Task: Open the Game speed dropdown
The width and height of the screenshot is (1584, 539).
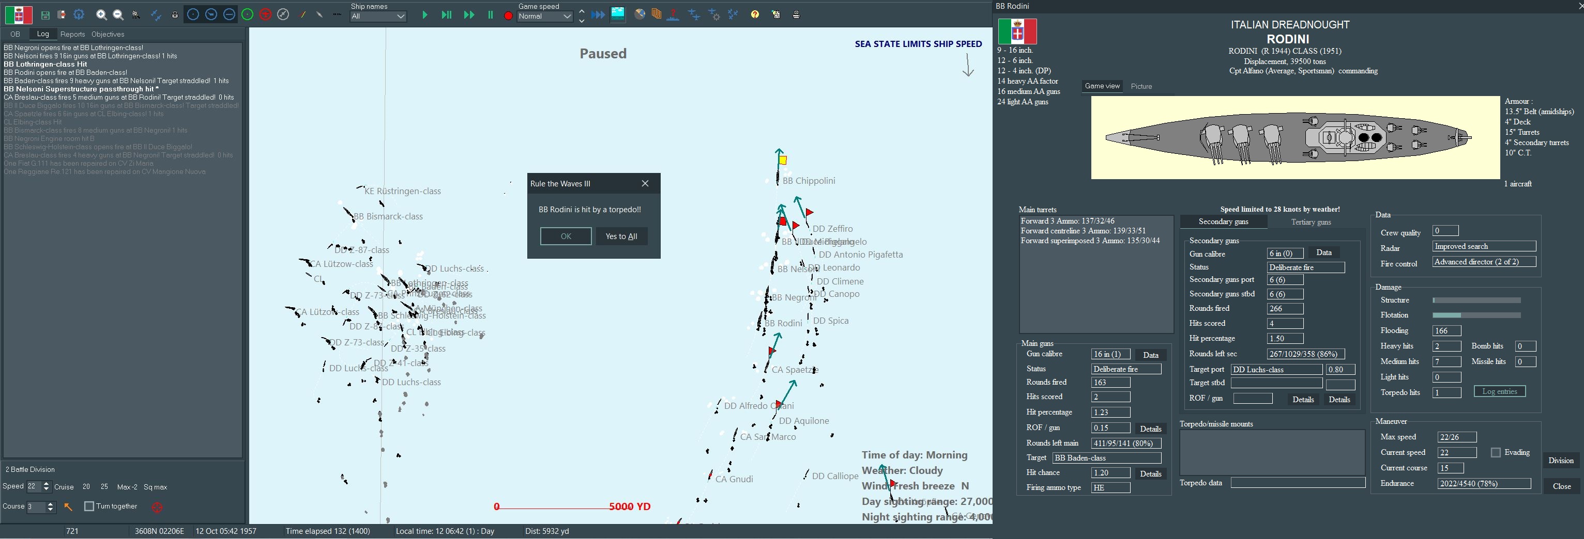Action: 545,17
